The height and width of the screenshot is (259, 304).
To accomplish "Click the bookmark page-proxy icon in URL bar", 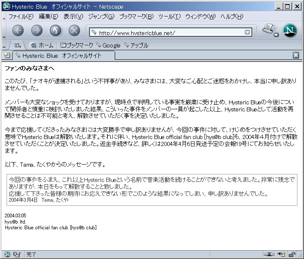I will (x=94, y=32).
